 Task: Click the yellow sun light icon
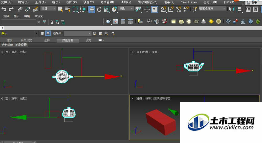(211, 22)
